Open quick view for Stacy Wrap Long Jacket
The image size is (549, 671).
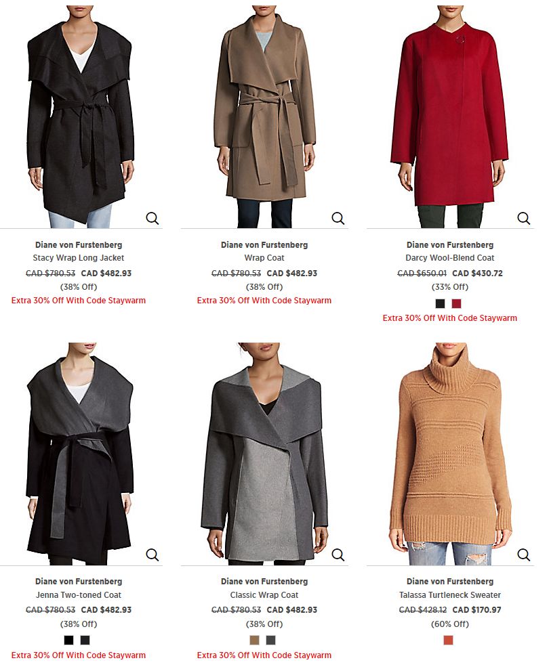point(152,218)
